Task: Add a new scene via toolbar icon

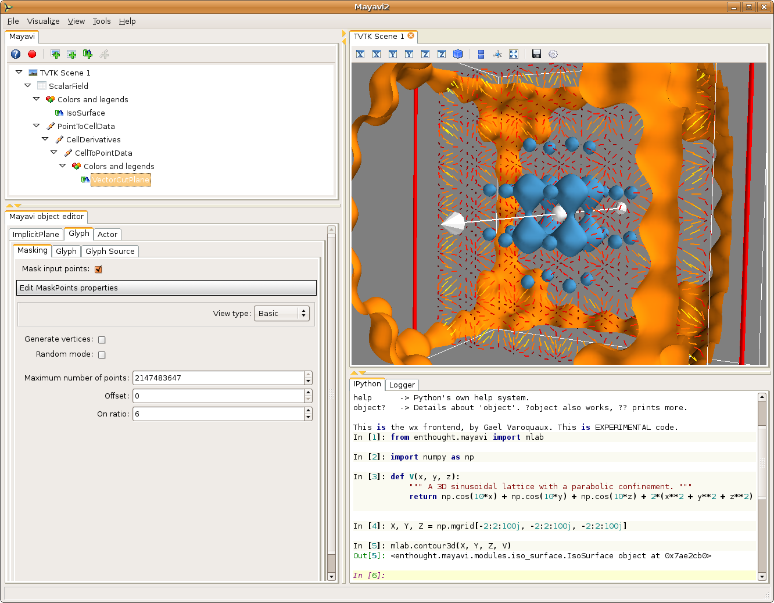Action: click(55, 54)
